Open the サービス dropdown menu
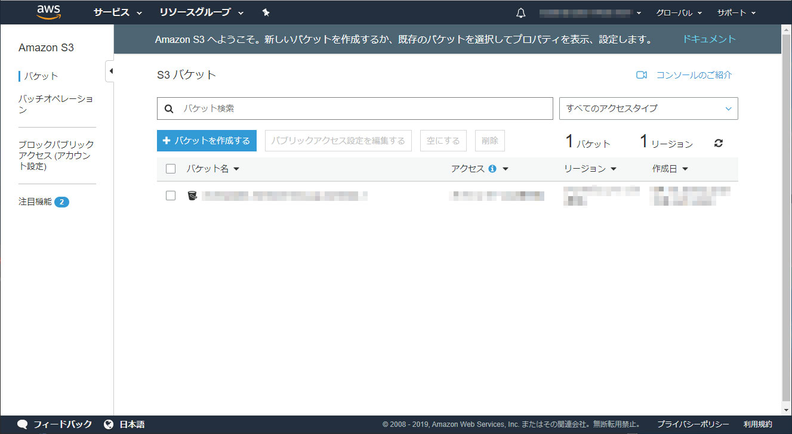 118,13
